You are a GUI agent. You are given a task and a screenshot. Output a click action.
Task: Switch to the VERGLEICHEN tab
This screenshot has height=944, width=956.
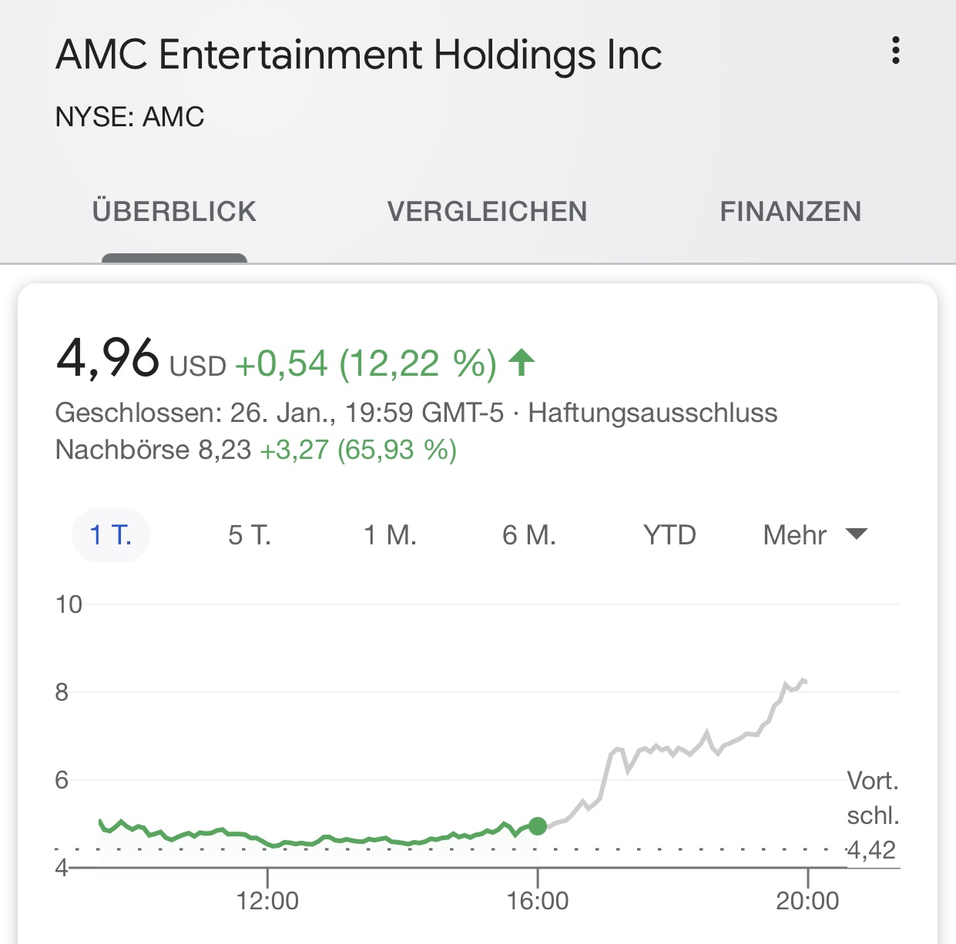point(488,211)
